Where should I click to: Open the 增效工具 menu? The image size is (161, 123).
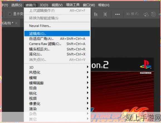pyautogui.click(x=73, y=5)
